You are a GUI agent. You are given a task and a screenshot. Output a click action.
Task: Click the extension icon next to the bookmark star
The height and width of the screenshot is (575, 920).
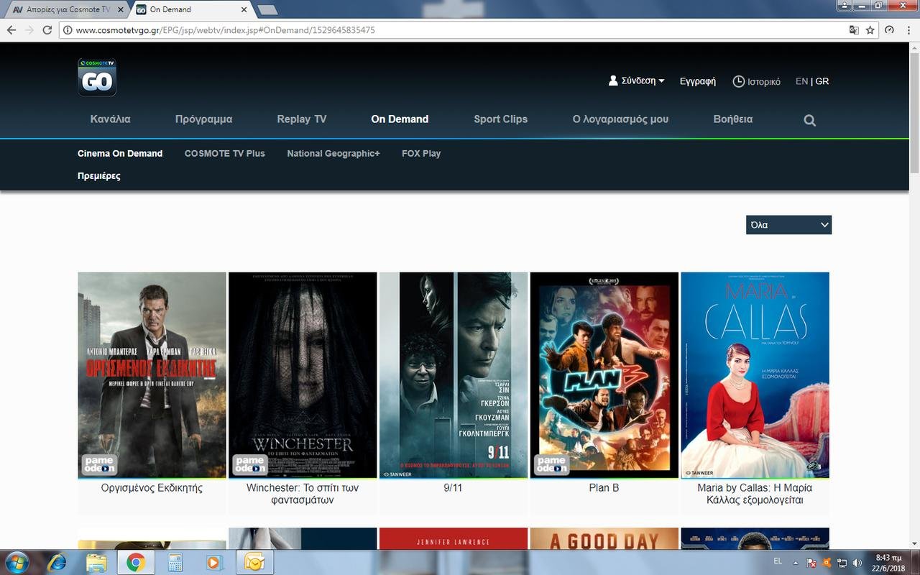coord(889,30)
